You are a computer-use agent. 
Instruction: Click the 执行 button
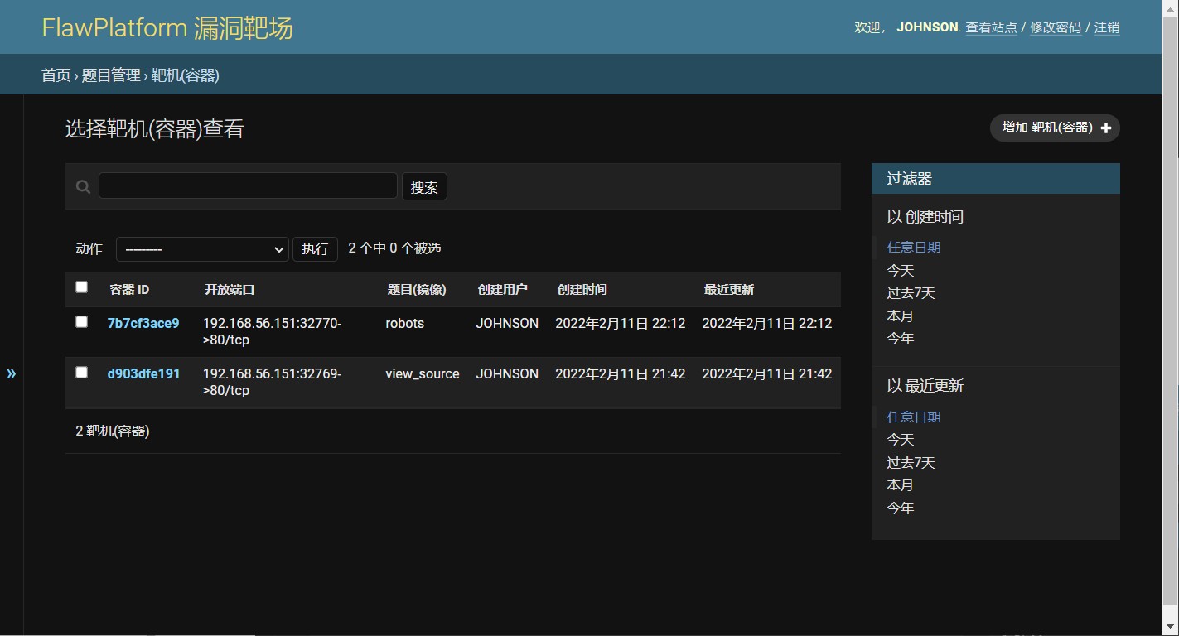pos(315,249)
